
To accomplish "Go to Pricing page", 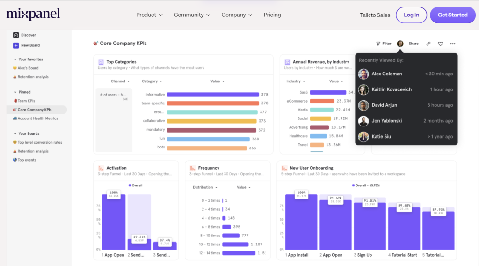I will [272, 15].
